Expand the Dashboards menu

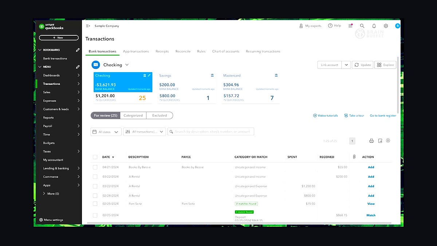click(78, 75)
